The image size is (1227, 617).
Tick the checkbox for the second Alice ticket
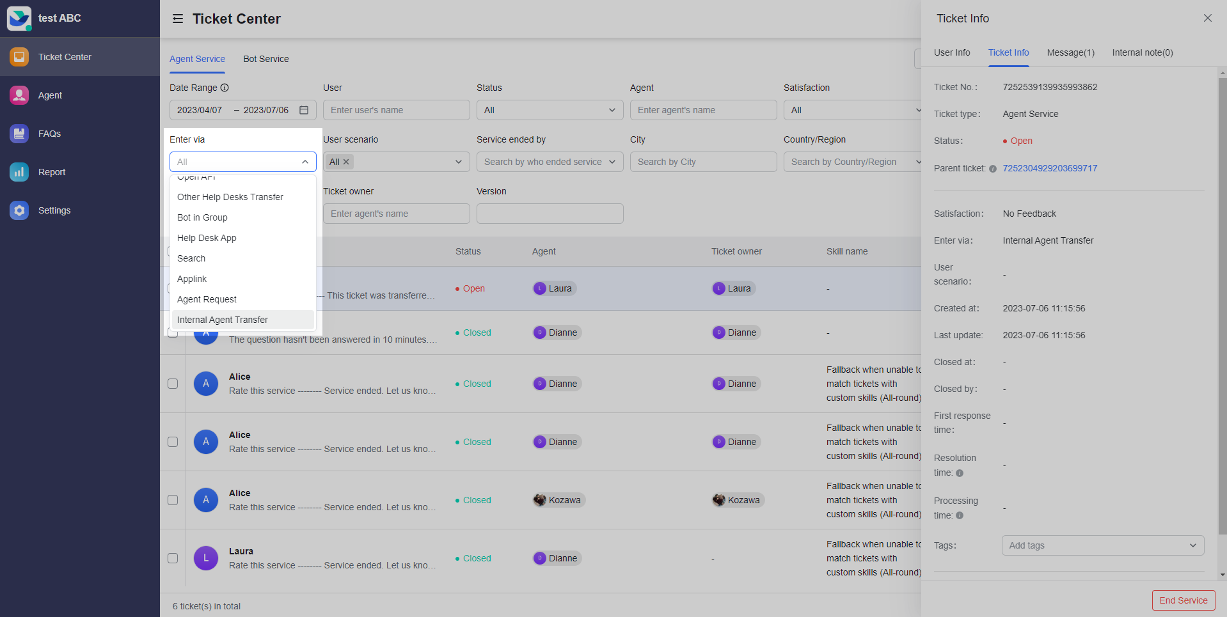coord(173,442)
